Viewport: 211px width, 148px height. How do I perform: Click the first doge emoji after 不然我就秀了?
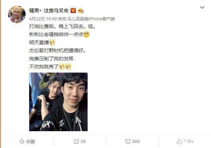[62, 67]
